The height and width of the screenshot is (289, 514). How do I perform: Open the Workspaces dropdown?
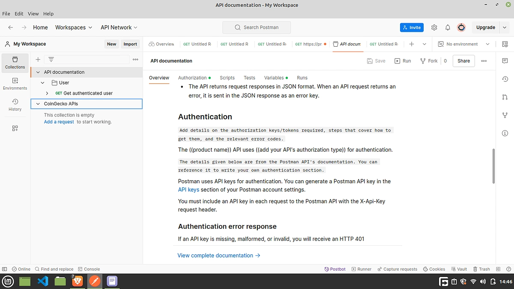(x=74, y=27)
